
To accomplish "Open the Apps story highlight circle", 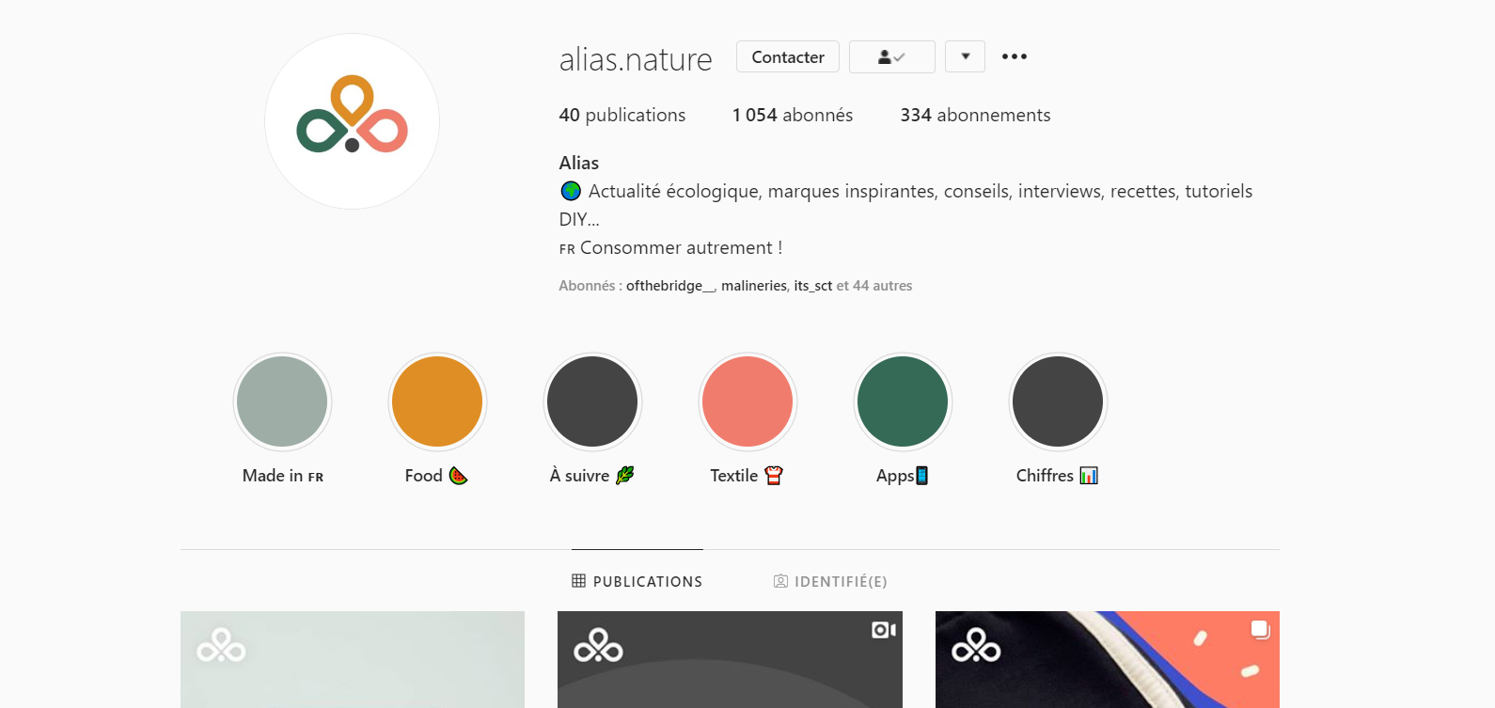I will (x=903, y=401).
